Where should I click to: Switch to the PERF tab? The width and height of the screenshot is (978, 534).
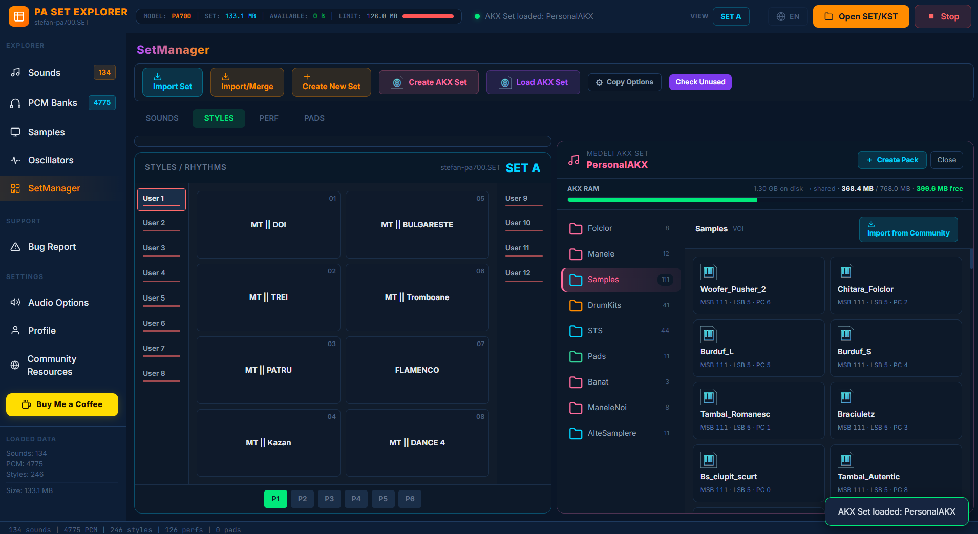[x=269, y=118]
